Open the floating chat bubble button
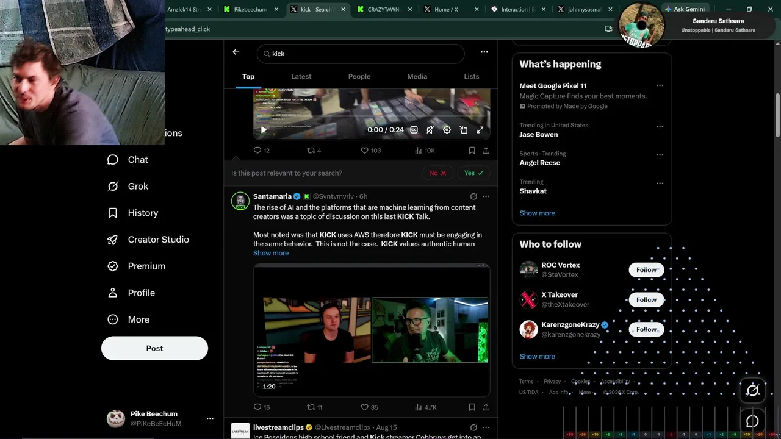781x439 pixels. pyautogui.click(x=752, y=421)
